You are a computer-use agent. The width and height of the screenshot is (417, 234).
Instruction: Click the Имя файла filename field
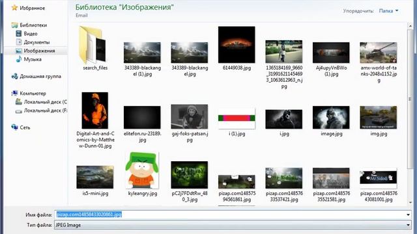[233, 214]
